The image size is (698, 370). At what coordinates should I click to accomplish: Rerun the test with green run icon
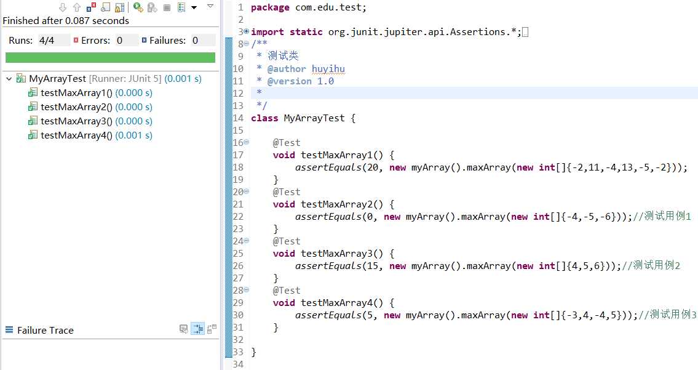pos(138,7)
